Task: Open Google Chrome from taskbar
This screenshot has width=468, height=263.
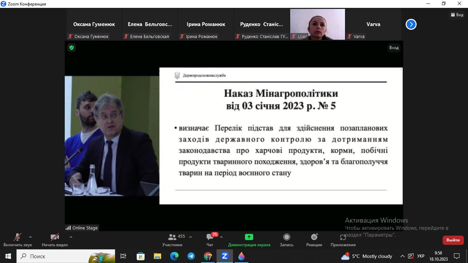Action: (x=208, y=256)
